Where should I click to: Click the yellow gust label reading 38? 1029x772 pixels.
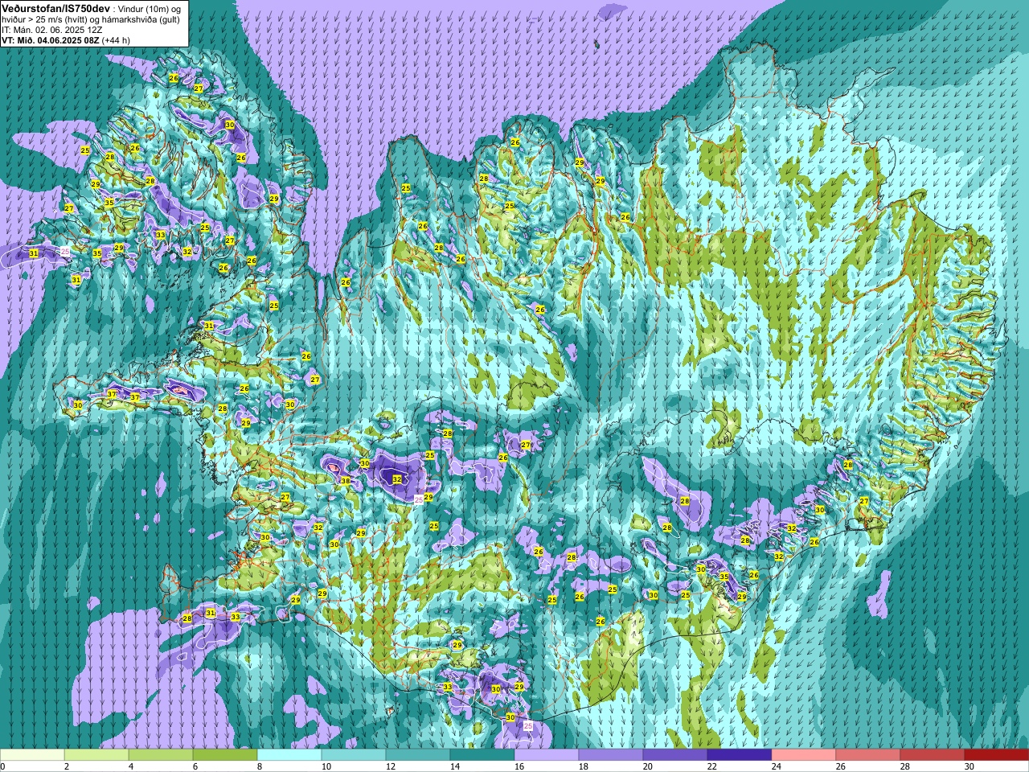coord(346,481)
